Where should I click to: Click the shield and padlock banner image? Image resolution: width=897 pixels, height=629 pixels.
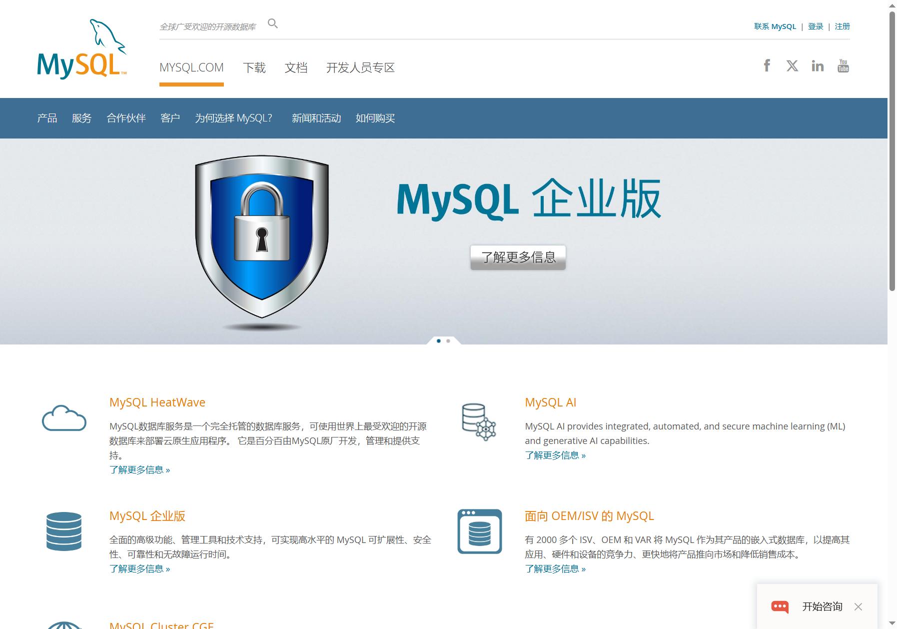click(262, 242)
